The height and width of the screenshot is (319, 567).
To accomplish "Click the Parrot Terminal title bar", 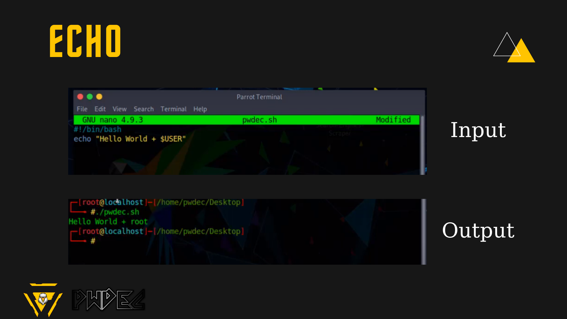I will pos(259,97).
